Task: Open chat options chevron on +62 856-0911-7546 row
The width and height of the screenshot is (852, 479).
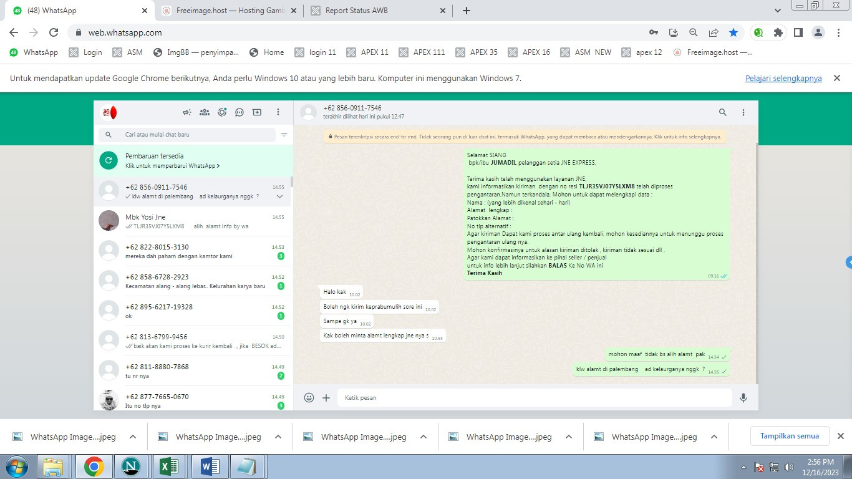Action: pyautogui.click(x=280, y=196)
